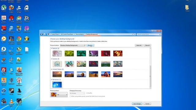Open the Ventrilo desktop shortcut
Image resolution: width=196 pixels, height=110 pixels.
click(x=27, y=8)
